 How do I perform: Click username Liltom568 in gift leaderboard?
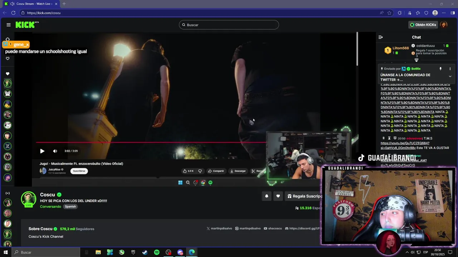[x=400, y=48]
